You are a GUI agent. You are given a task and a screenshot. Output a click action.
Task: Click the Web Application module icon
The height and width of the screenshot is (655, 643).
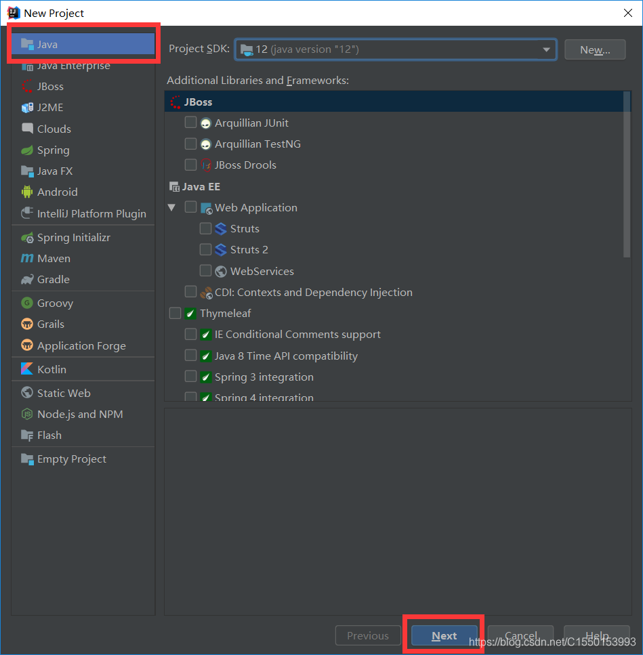[x=207, y=208]
